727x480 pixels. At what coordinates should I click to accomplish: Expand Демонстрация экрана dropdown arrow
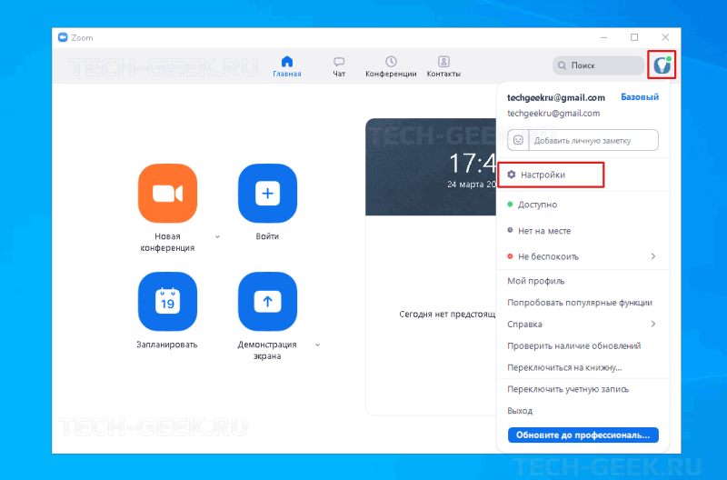[317, 345]
